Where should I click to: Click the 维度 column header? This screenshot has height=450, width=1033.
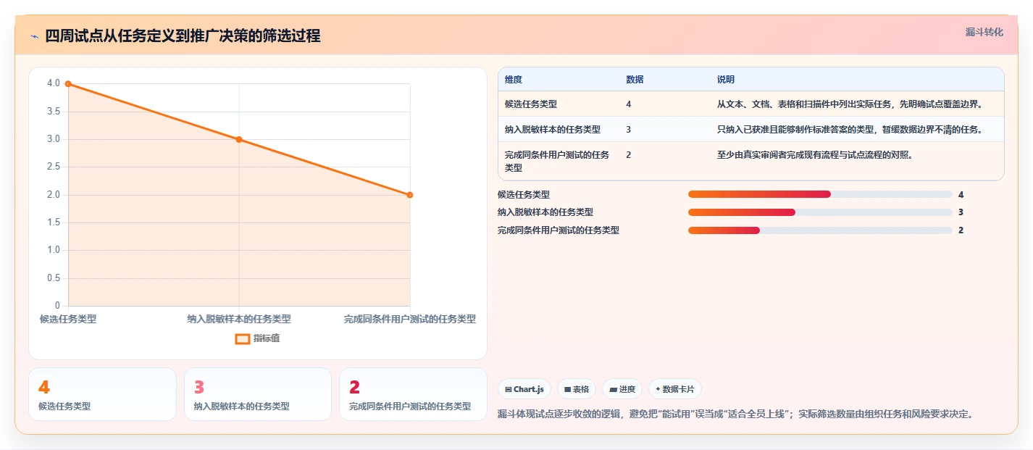tap(514, 80)
